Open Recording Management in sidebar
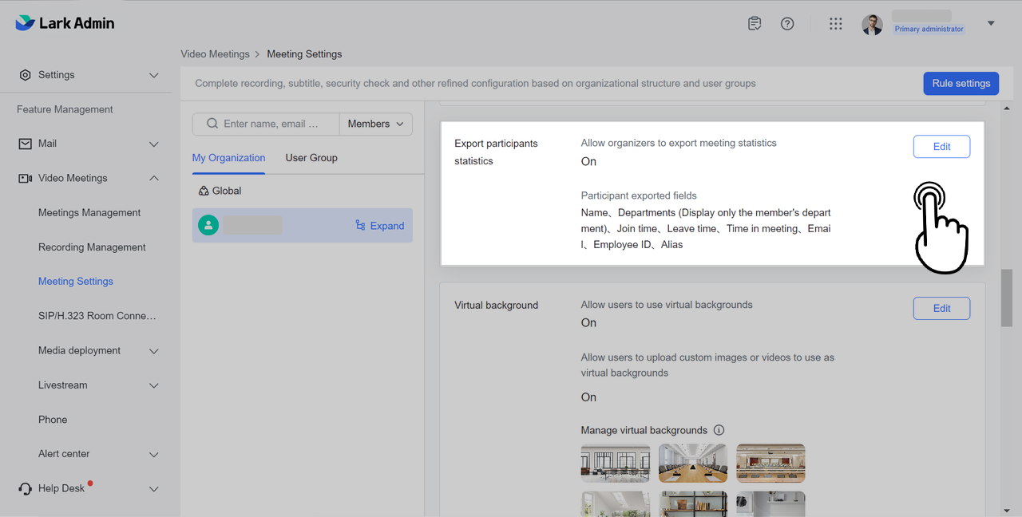This screenshot has width=1022, height=517. point(92,247)
